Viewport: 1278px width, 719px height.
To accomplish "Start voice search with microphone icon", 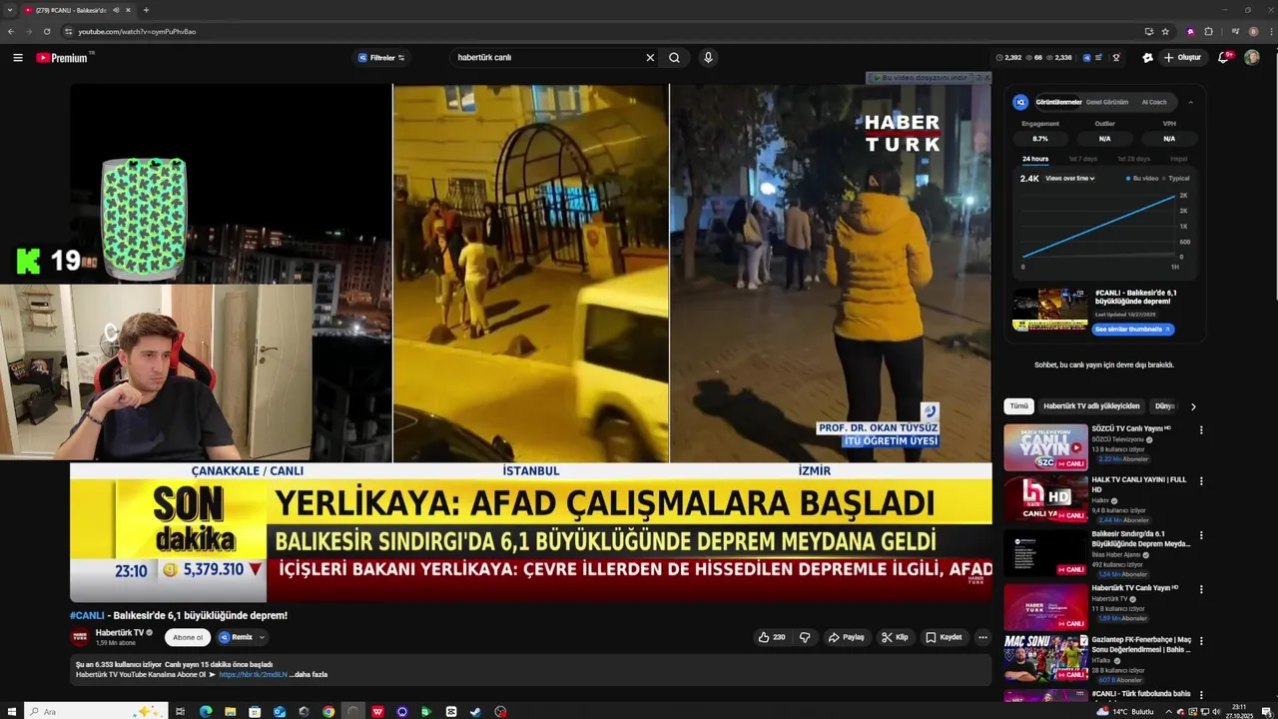I will pos(708,58).
